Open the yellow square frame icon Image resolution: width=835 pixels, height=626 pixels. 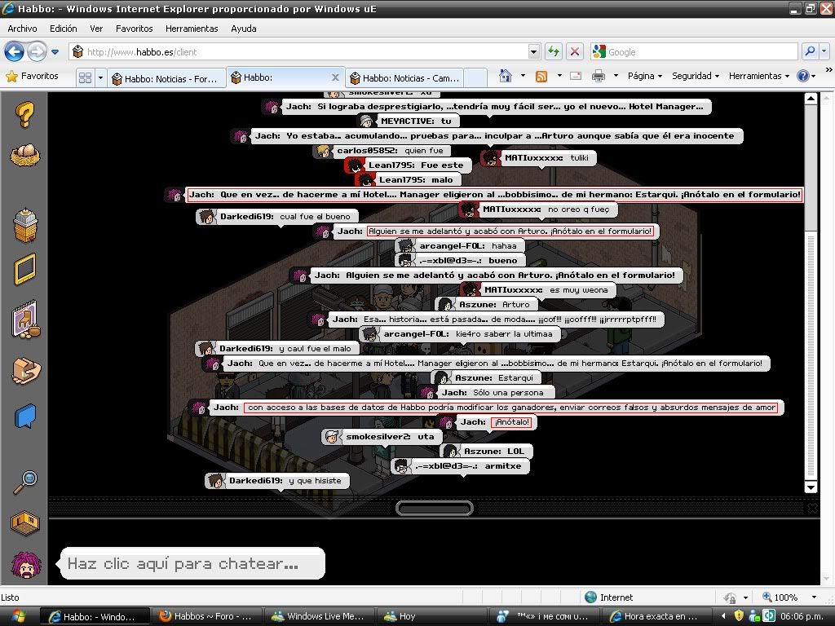click(x=24, y=269)
